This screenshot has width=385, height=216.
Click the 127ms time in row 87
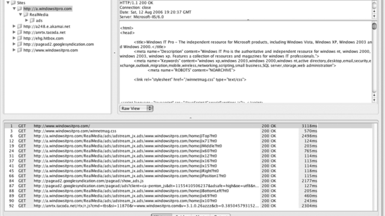310,186
